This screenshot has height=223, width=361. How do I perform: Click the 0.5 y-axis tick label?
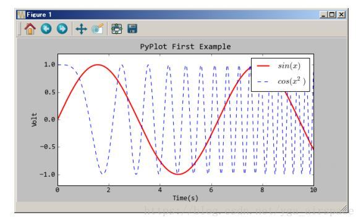click(x=49, y=92)
